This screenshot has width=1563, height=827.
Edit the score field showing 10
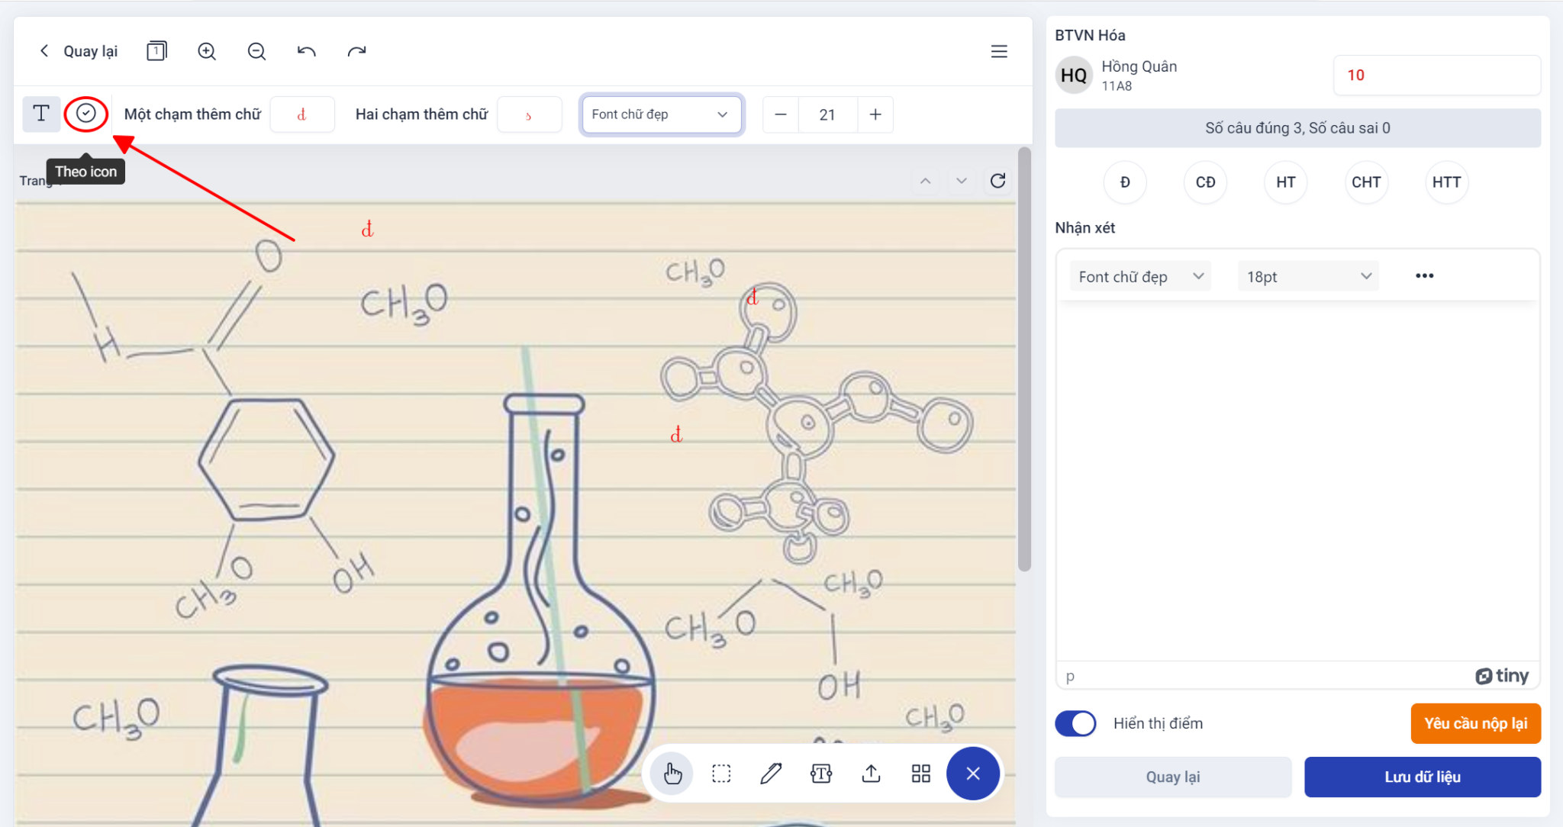coord(1436,75)
